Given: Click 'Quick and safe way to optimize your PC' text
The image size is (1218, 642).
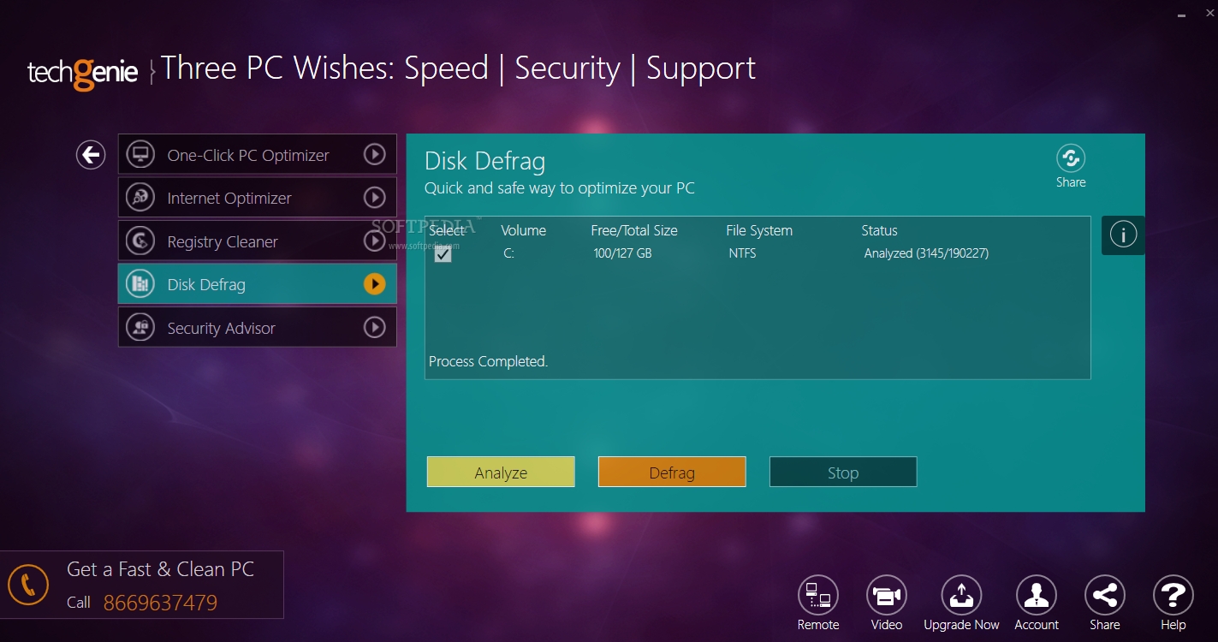Looking at the screenshot, I should [560, 188].
